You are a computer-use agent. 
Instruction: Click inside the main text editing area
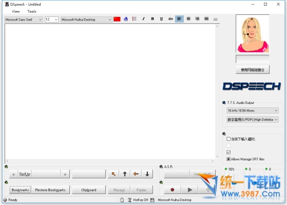tap(110, 91)
